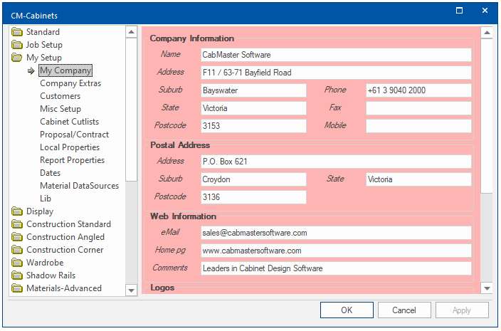This screenshot has width=501, height=331.
Task: Click the Phone number field
Action: click(x=418, y=90)
